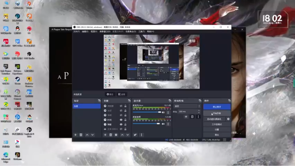Adjust the 桌面音频 volume slider
The height and width of the screenshot is (166, 295).
point(146,124)
